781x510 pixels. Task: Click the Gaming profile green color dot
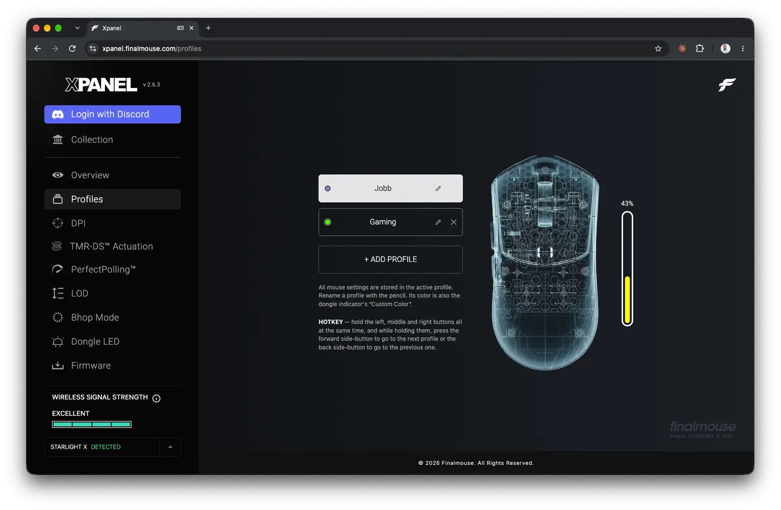coord(327,222)
